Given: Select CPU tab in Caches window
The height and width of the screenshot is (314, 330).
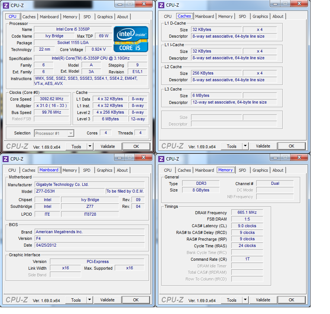Looking at the screenshot, I should pyautogui.click(x=168, y=16).
